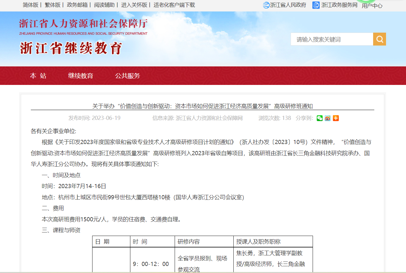Select 进入关怀版 link
The image size is (406, 273).
tap(134, 5)
